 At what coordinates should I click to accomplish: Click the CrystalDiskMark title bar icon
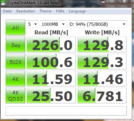tap(3, 3)
